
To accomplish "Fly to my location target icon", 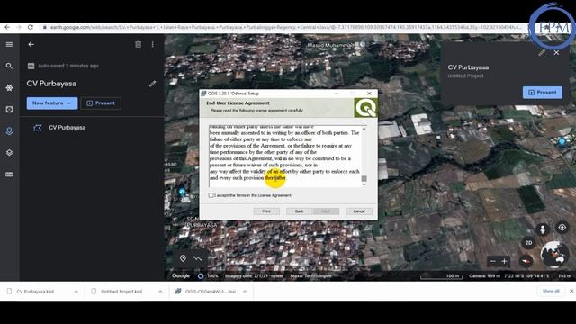I will 562,228.
